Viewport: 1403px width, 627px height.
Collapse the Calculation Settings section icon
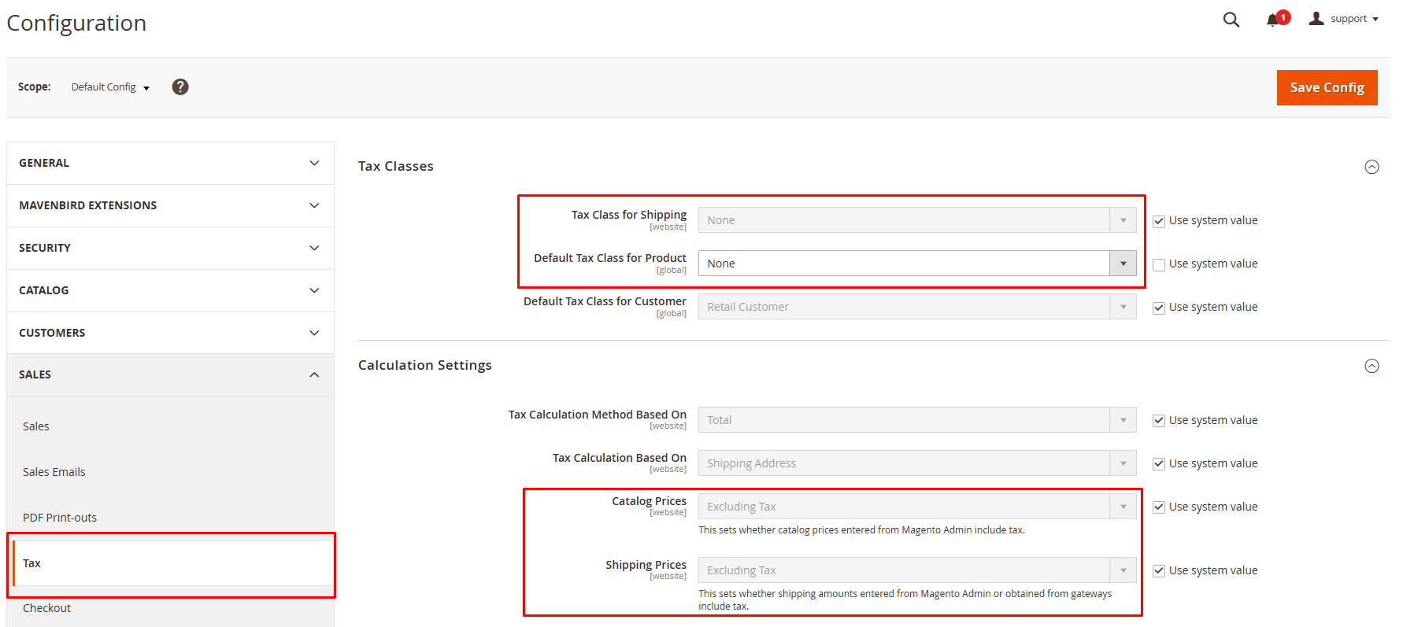pos(1372,366)
